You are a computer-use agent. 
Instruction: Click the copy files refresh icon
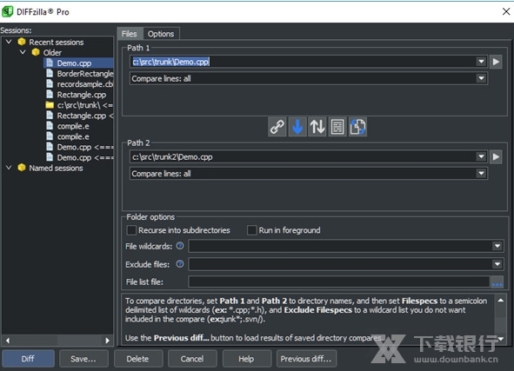point(357,127)
